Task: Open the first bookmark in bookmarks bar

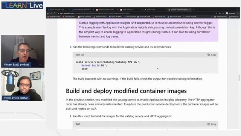Action: [x=54, y=17]
